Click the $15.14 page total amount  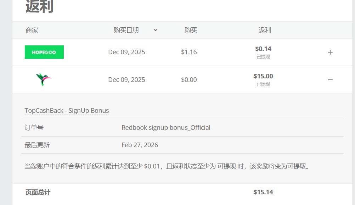pyautogui.click(x=263, y=192)
